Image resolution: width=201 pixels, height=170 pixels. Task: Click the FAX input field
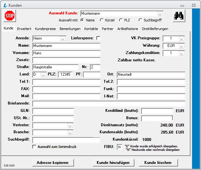[x=66, y=89]
